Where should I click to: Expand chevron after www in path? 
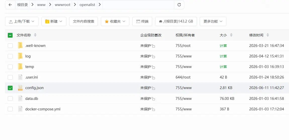(50, 5)
